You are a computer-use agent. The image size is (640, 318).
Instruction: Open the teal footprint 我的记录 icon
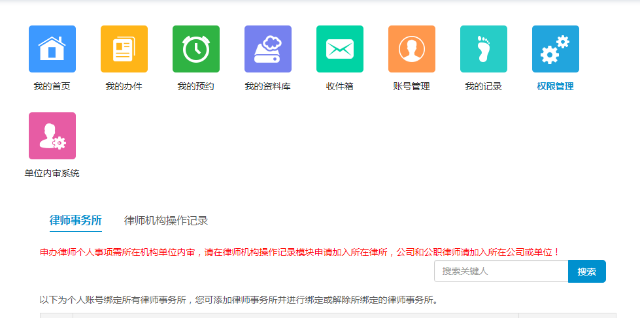pos(484,49)
